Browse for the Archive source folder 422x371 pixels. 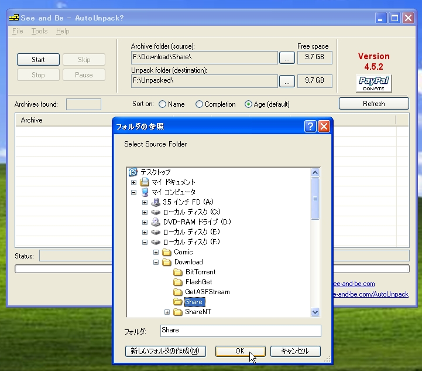click(x=287, y=57)
